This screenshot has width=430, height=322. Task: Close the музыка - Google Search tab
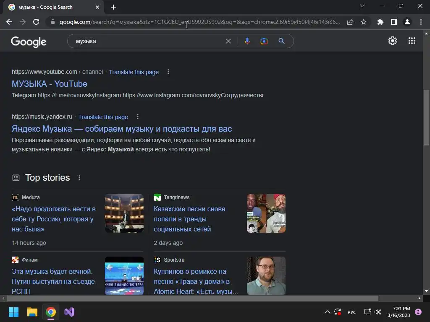[x=97, y=7]
